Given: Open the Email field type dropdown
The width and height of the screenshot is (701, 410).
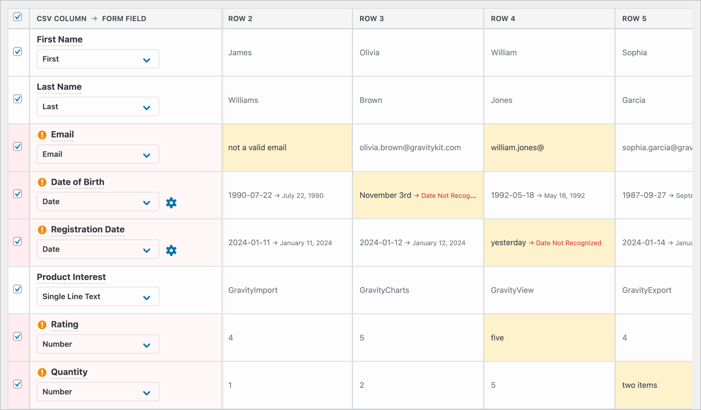Looking at the screenshot, I should point(97,154).
